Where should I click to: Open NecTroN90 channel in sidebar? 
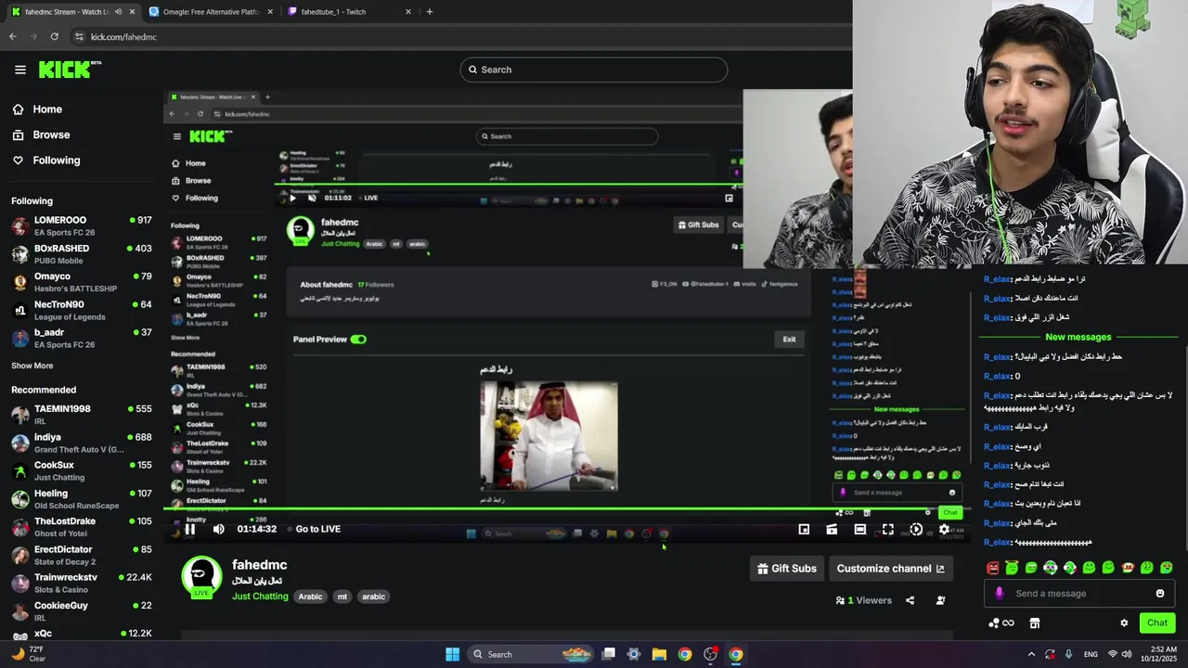coord(82,310)
